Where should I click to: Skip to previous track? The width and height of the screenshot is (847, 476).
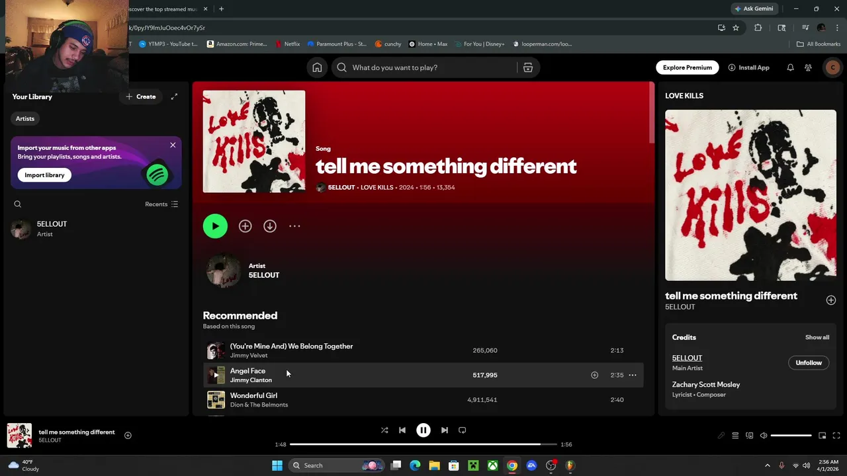(x=402, y=430)
